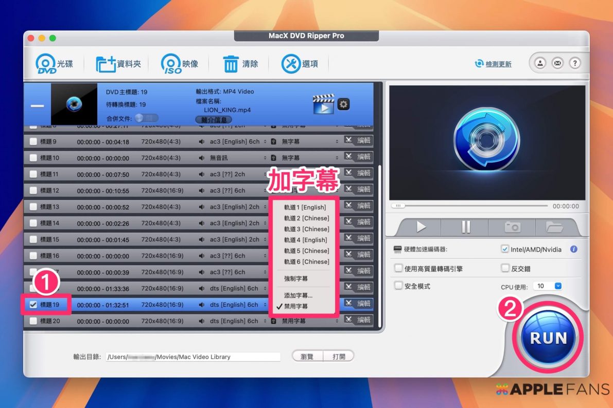Take a snapshot with camera icon
The height and width of the screenshot is (408, 613).
[x=512, y=227]
